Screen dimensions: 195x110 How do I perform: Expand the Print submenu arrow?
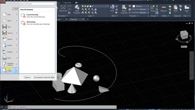point(17,58)
